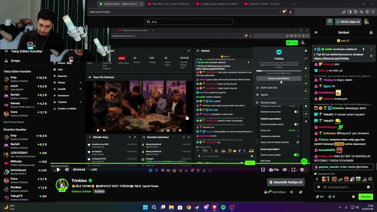Toggle 'Yalnızca Emotlarla sohbet' in streamed dashboard
This screenshot has width=377, height=212.
click(296, 124)
